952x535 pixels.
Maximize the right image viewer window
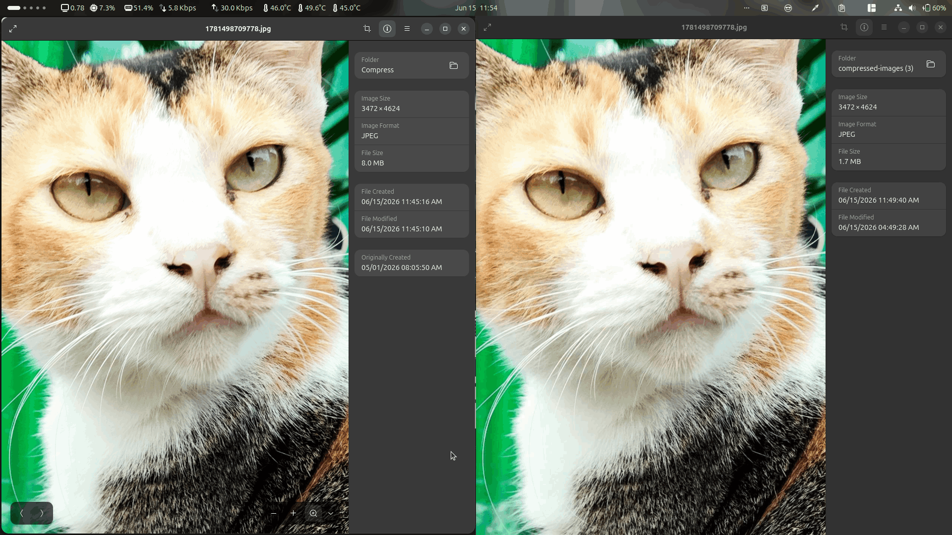[x=922, y=27]
